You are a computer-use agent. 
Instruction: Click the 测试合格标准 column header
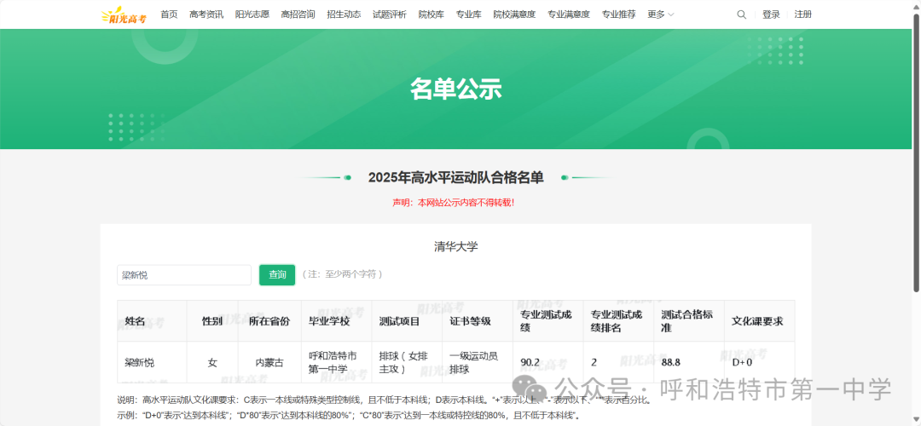[687, 321]
